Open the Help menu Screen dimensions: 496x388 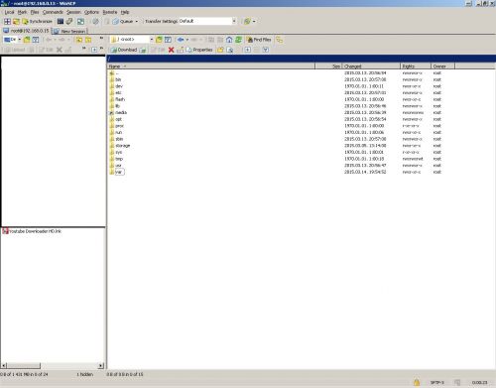click(125, 12)
